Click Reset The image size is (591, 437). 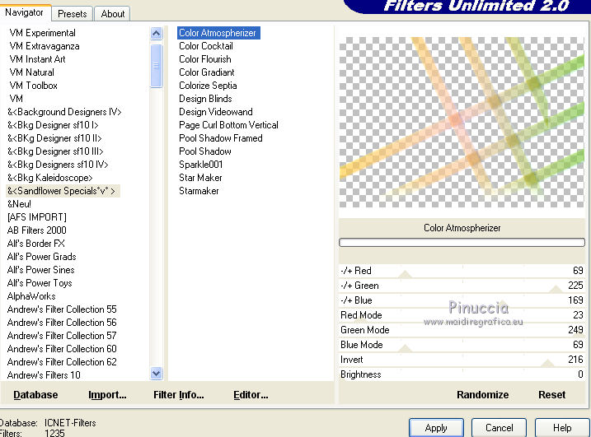[551, 394]
